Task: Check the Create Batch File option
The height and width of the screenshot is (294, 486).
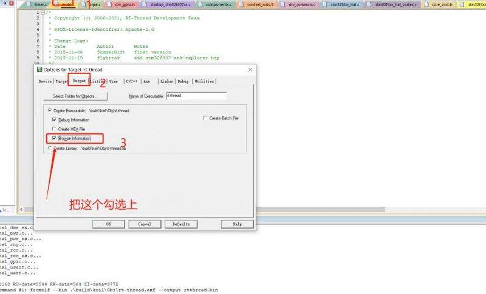Action: pyautogui.click(x=205, y=118)
